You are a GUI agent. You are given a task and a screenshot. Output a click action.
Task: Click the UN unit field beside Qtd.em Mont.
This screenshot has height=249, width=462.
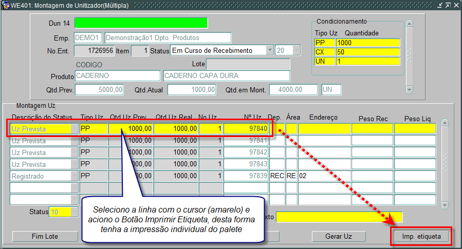[x=331, y=89]
